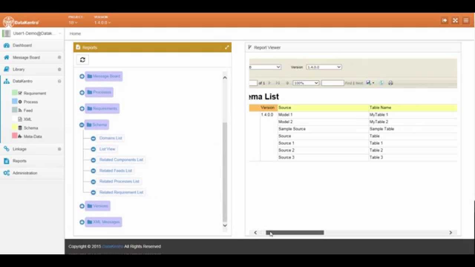This screenshot has width=475, height=267.
Task: Click the logout arrow icon in header
Action: click(x=444, y=20)
